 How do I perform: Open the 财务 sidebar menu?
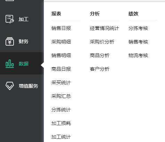tap(22, 41)
